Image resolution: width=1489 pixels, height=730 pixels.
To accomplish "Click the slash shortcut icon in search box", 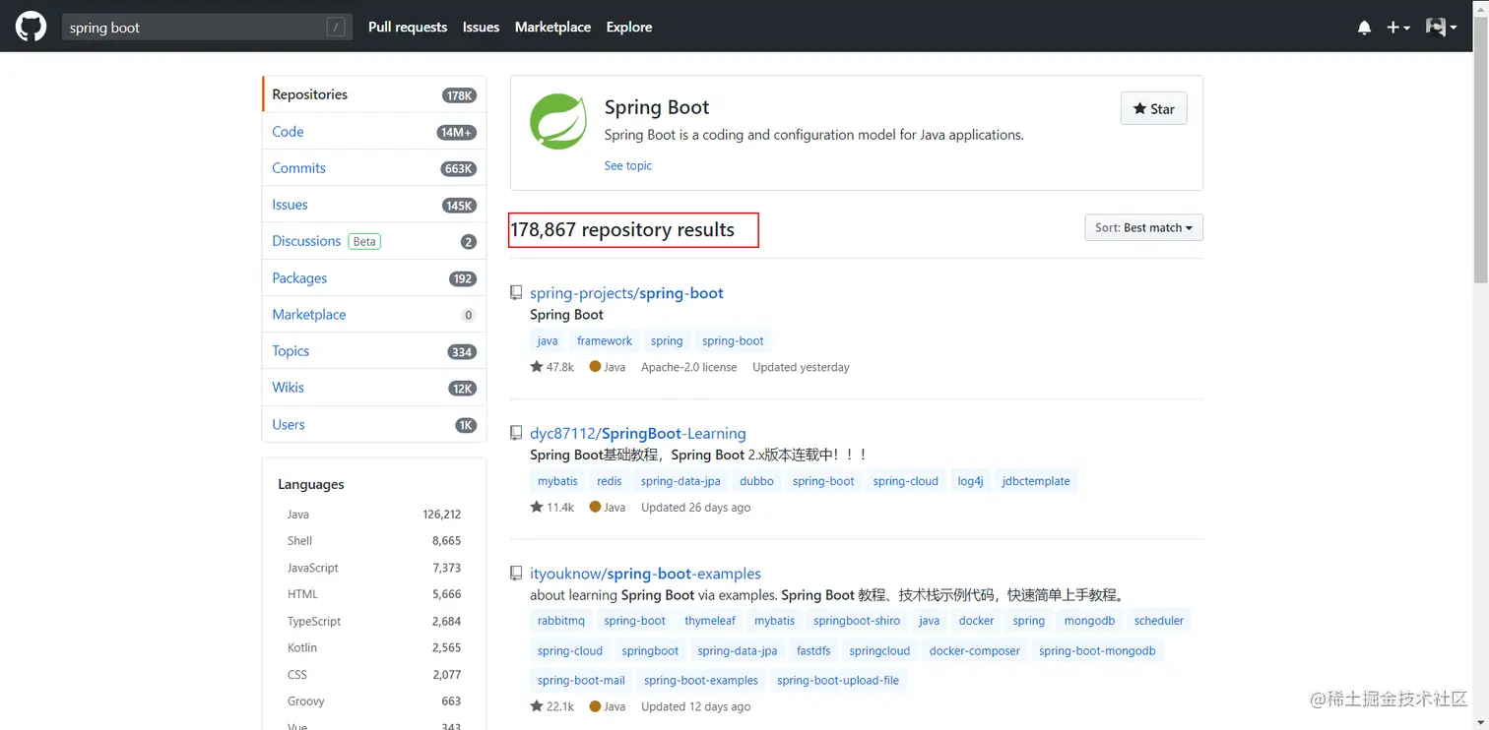I will point(337,28).
